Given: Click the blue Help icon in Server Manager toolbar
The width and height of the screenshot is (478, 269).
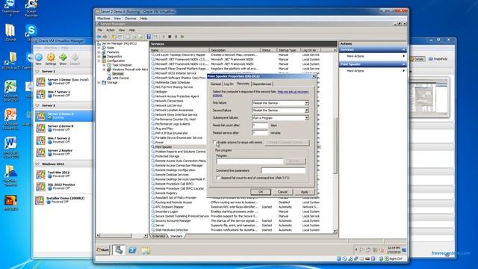Looking at the screenshot, I should (x=149, y=37).
